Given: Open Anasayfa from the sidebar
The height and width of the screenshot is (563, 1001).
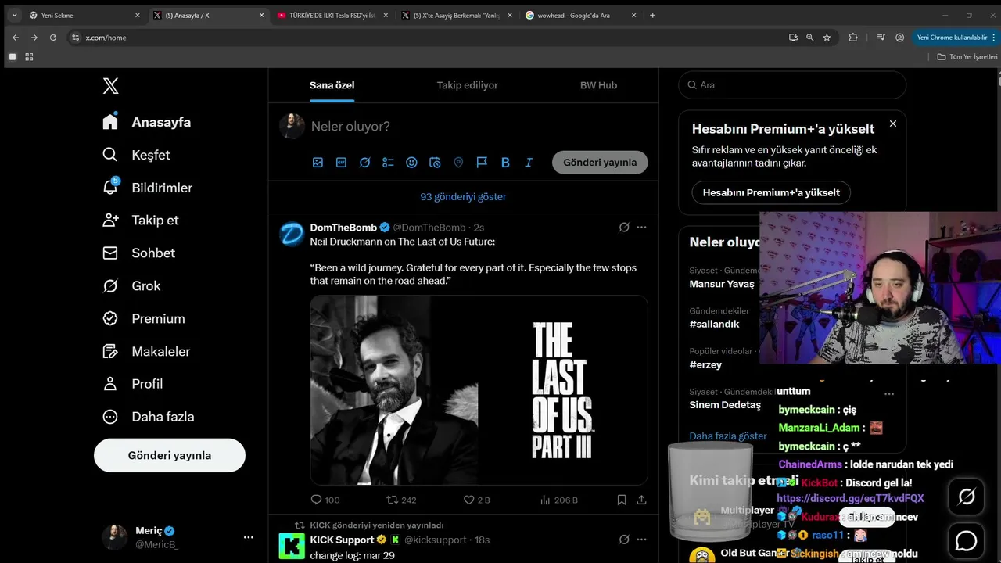Looking at the screenshot, I should [x=147, y=122].
